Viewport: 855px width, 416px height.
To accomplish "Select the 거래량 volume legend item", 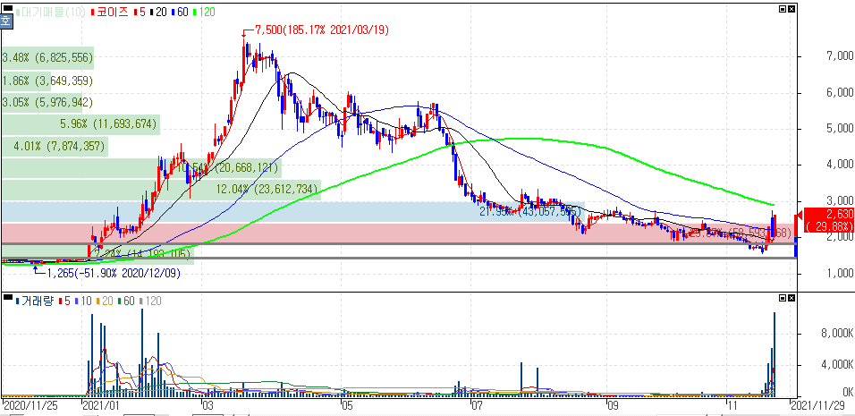I will point(34,301).
